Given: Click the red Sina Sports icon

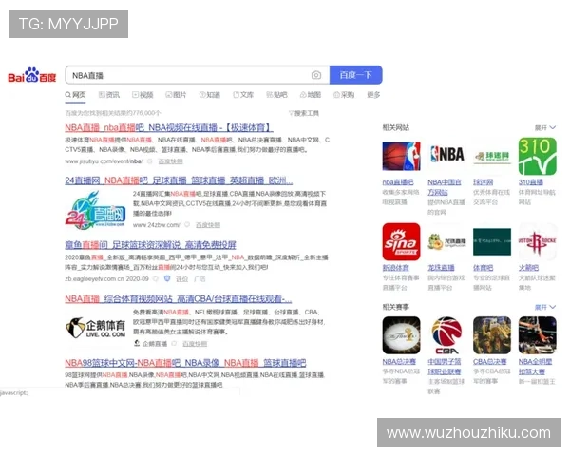Looking at the screenshot, I should pyautogui.click(x=401, y=242).
